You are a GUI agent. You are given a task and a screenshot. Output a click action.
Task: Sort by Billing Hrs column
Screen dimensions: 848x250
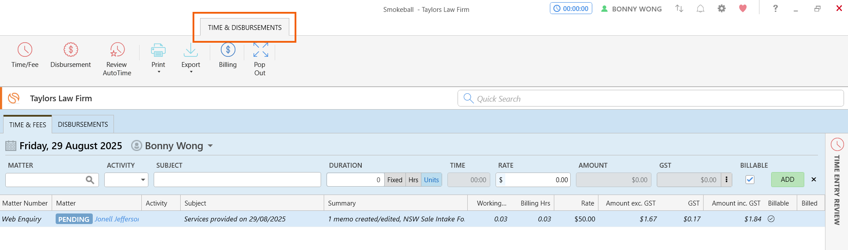[533, 203]
